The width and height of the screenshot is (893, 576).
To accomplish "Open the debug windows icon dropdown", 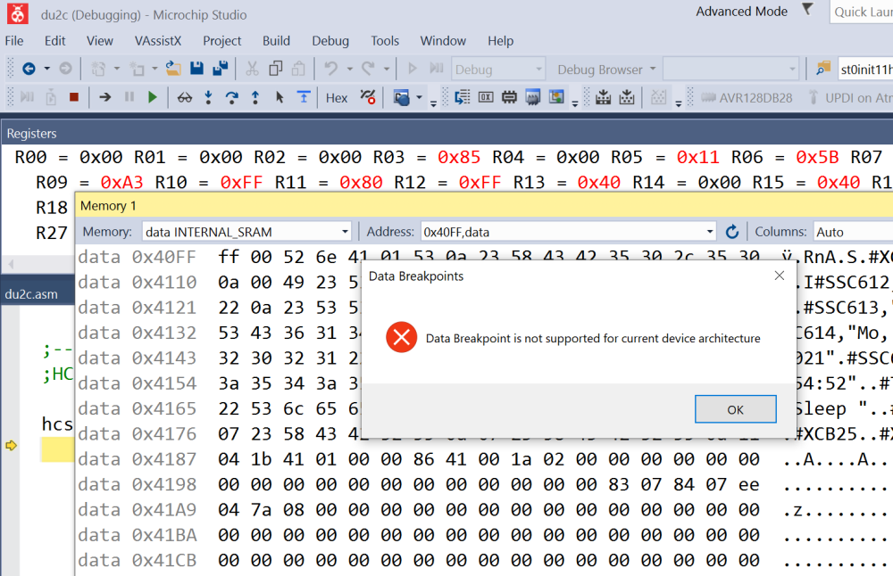I will (x=419, y=98).
